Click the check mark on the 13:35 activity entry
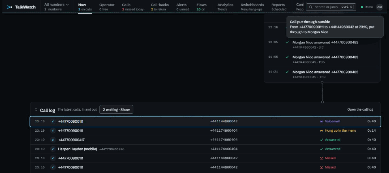 tap(287, 42)
